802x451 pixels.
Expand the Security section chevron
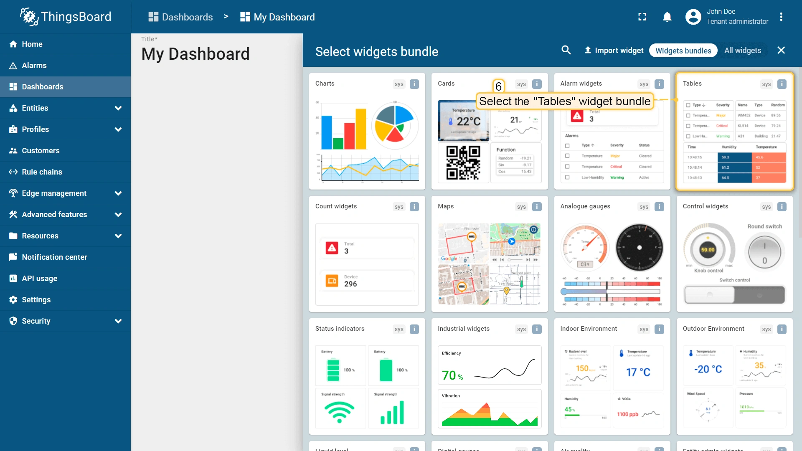pos(118,321)
